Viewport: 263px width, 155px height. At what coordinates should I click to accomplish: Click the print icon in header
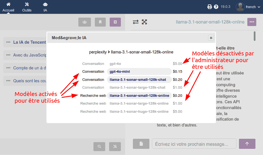tap(210, 7)
